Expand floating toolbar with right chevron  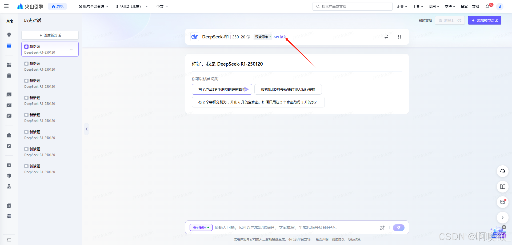(503, 218)
